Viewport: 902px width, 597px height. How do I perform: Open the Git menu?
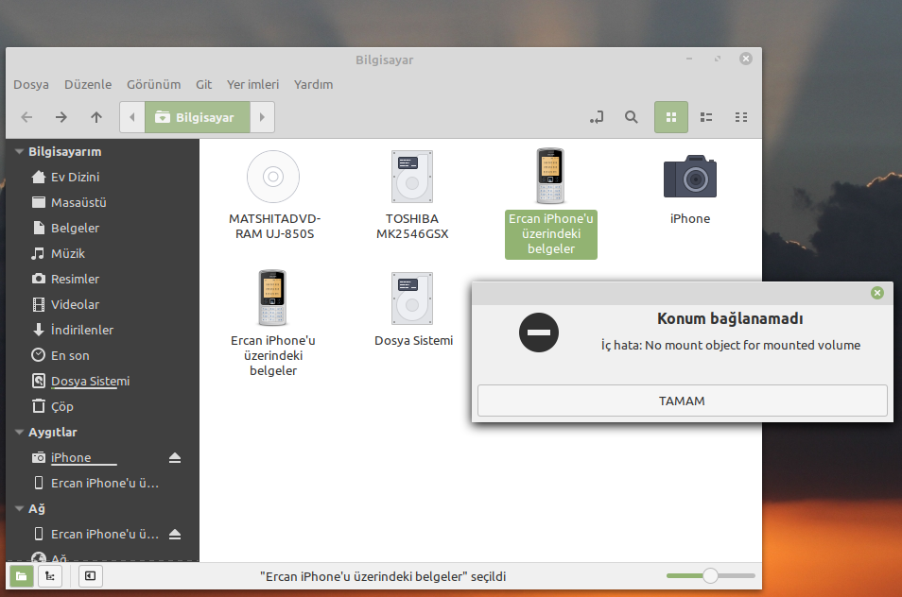pyautogui.click(x=203, y=84)
